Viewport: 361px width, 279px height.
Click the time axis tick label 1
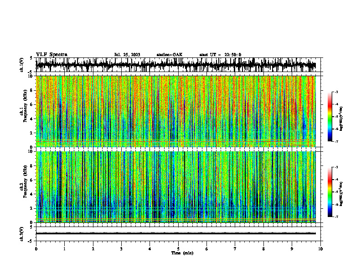click(x=64, y=249)
